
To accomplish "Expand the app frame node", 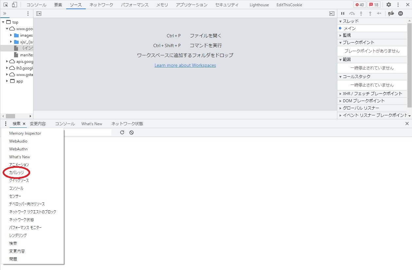I will coord(7,81).
